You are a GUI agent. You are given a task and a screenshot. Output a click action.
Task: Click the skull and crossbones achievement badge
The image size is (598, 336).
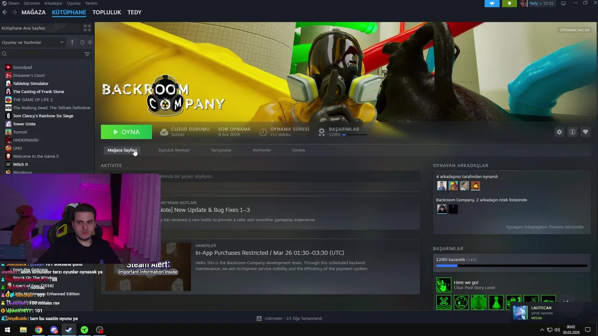(x=444, y=302)
